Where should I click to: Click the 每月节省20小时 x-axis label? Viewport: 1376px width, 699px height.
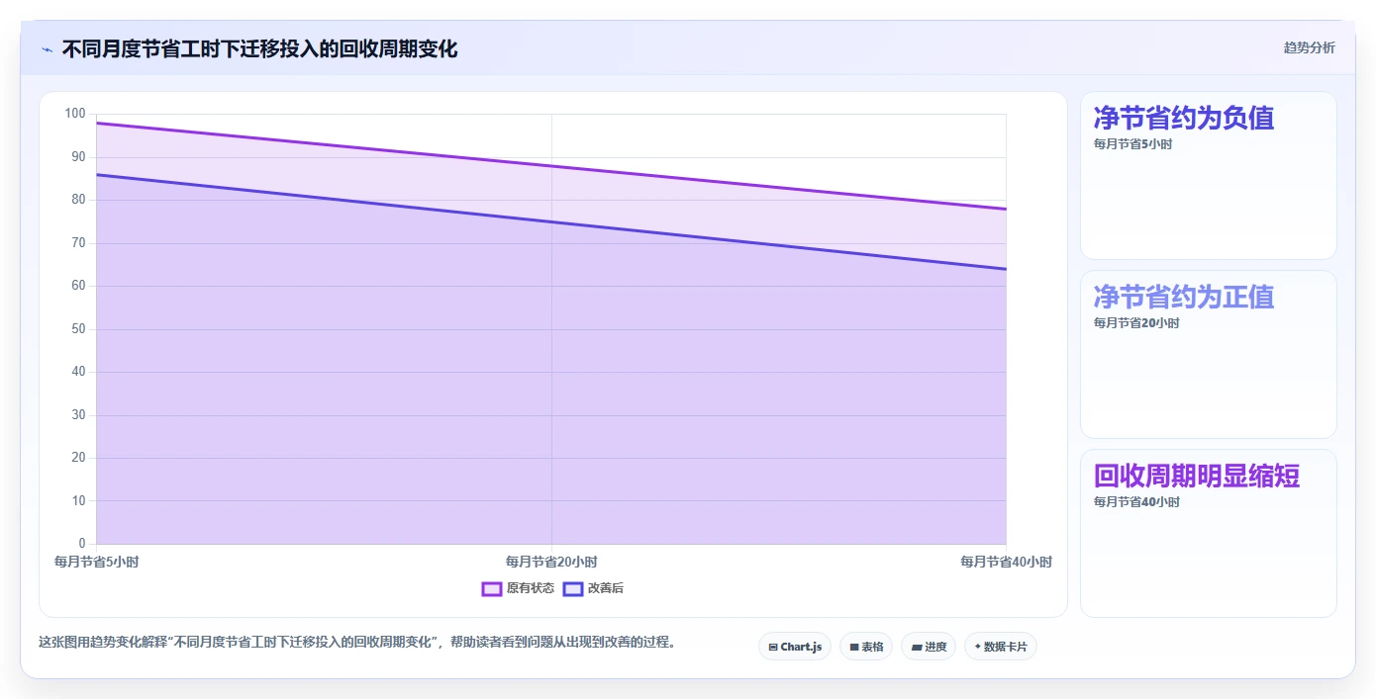[551, 562]
